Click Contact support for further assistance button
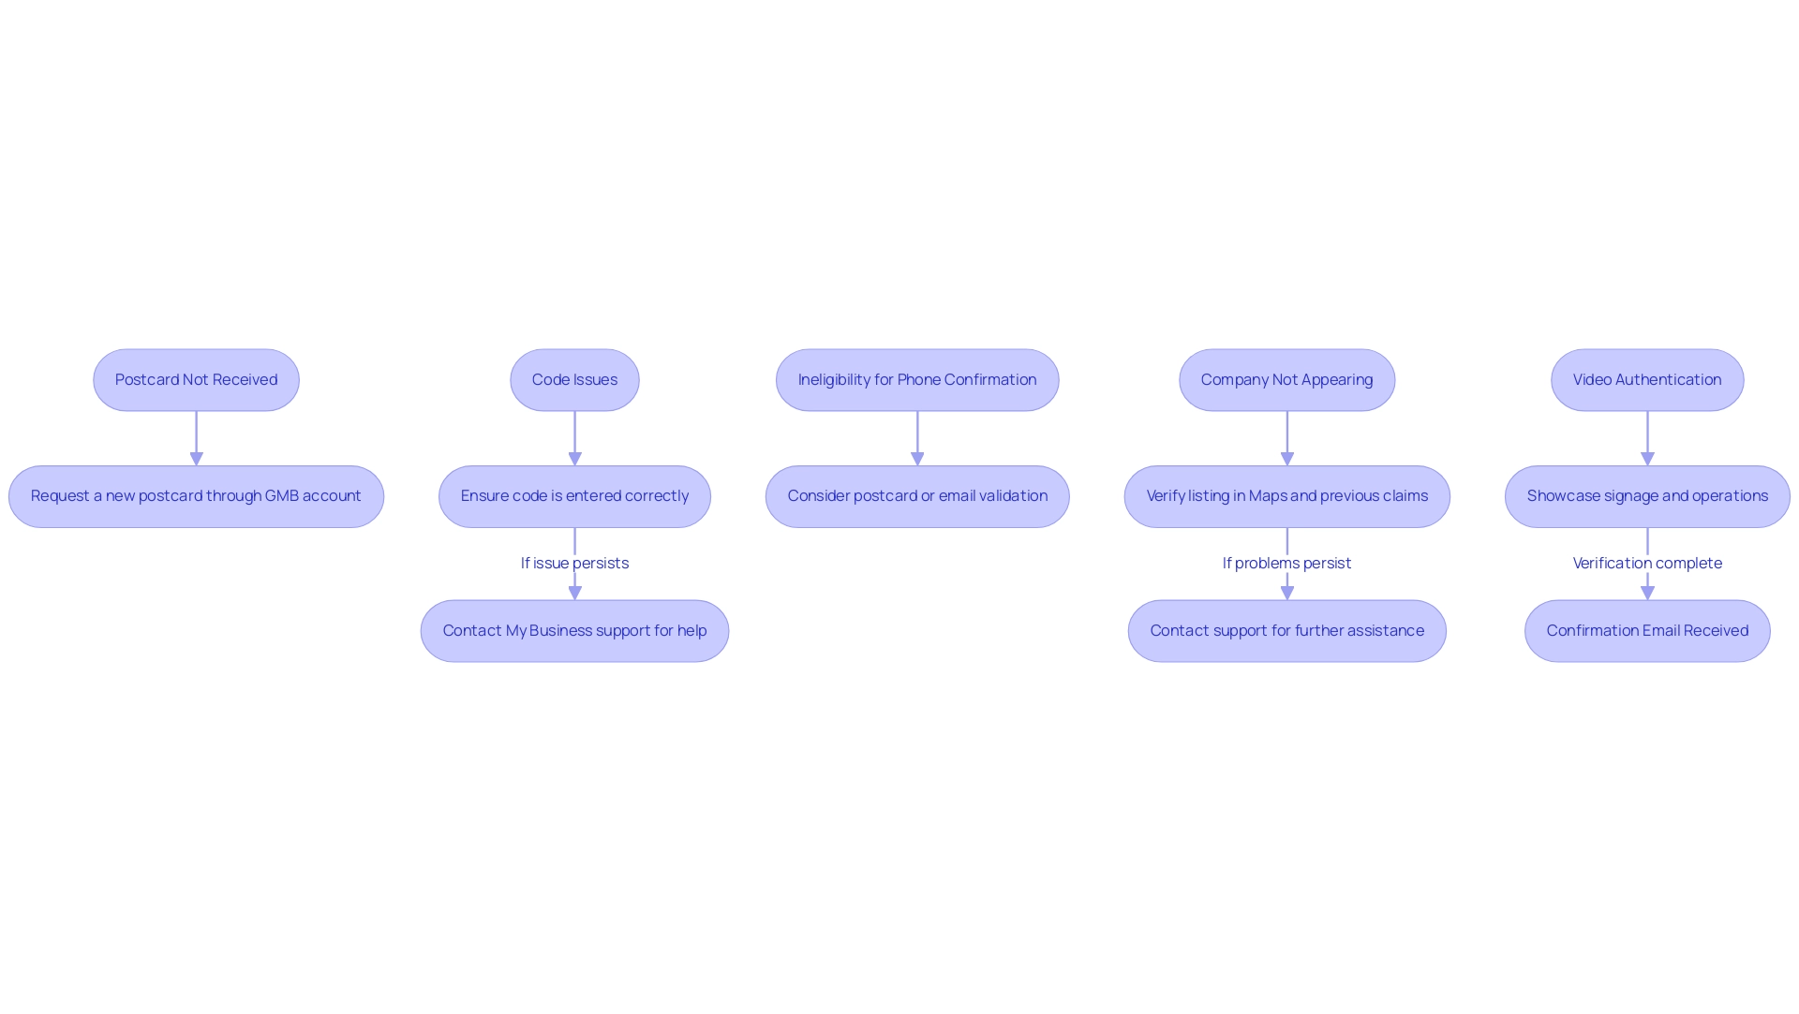The width and height of the screenshot is (1799, 1014). (x=1286, y=630)
